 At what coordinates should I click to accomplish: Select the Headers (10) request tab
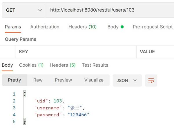click(82, 27)
